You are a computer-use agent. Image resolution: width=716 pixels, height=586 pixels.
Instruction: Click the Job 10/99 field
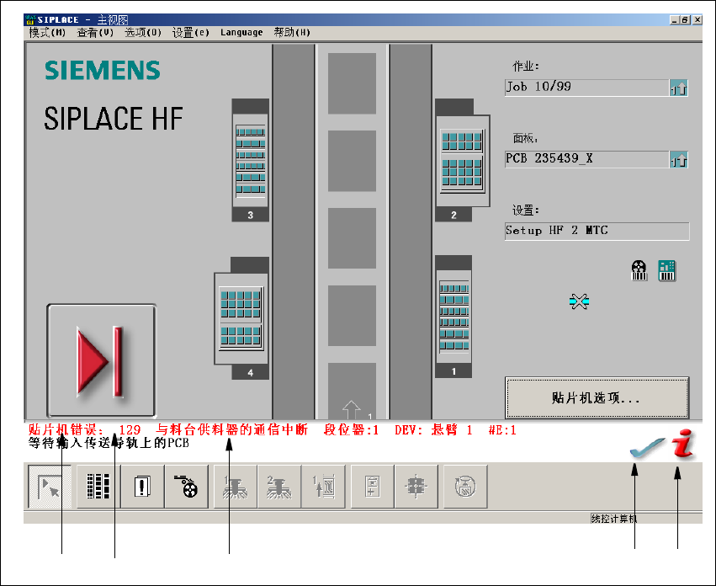pyautogui.click(x=586, y=88)
